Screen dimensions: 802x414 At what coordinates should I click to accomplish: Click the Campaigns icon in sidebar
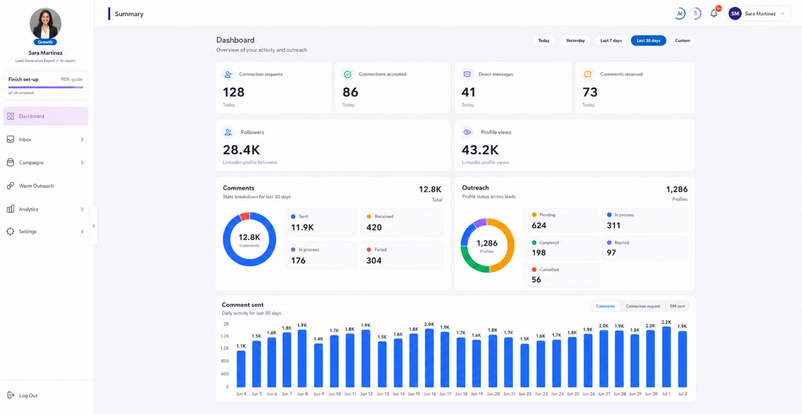11,162
